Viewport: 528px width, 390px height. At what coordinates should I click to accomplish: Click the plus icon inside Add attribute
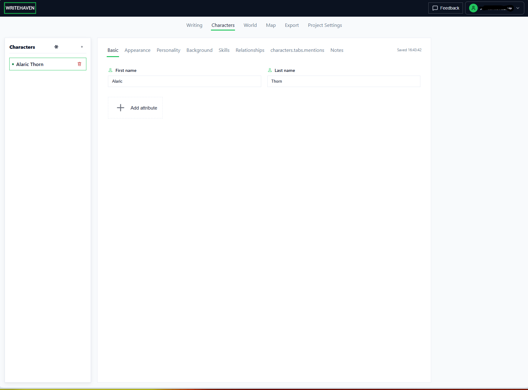[120, 108]
